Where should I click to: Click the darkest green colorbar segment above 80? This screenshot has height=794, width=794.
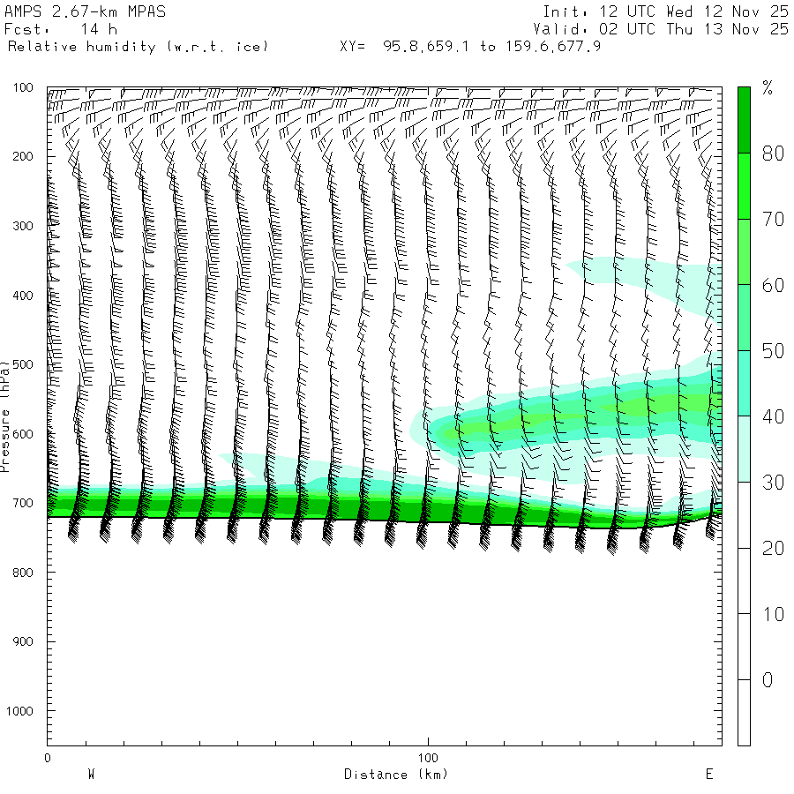click(x=744, y=120)
